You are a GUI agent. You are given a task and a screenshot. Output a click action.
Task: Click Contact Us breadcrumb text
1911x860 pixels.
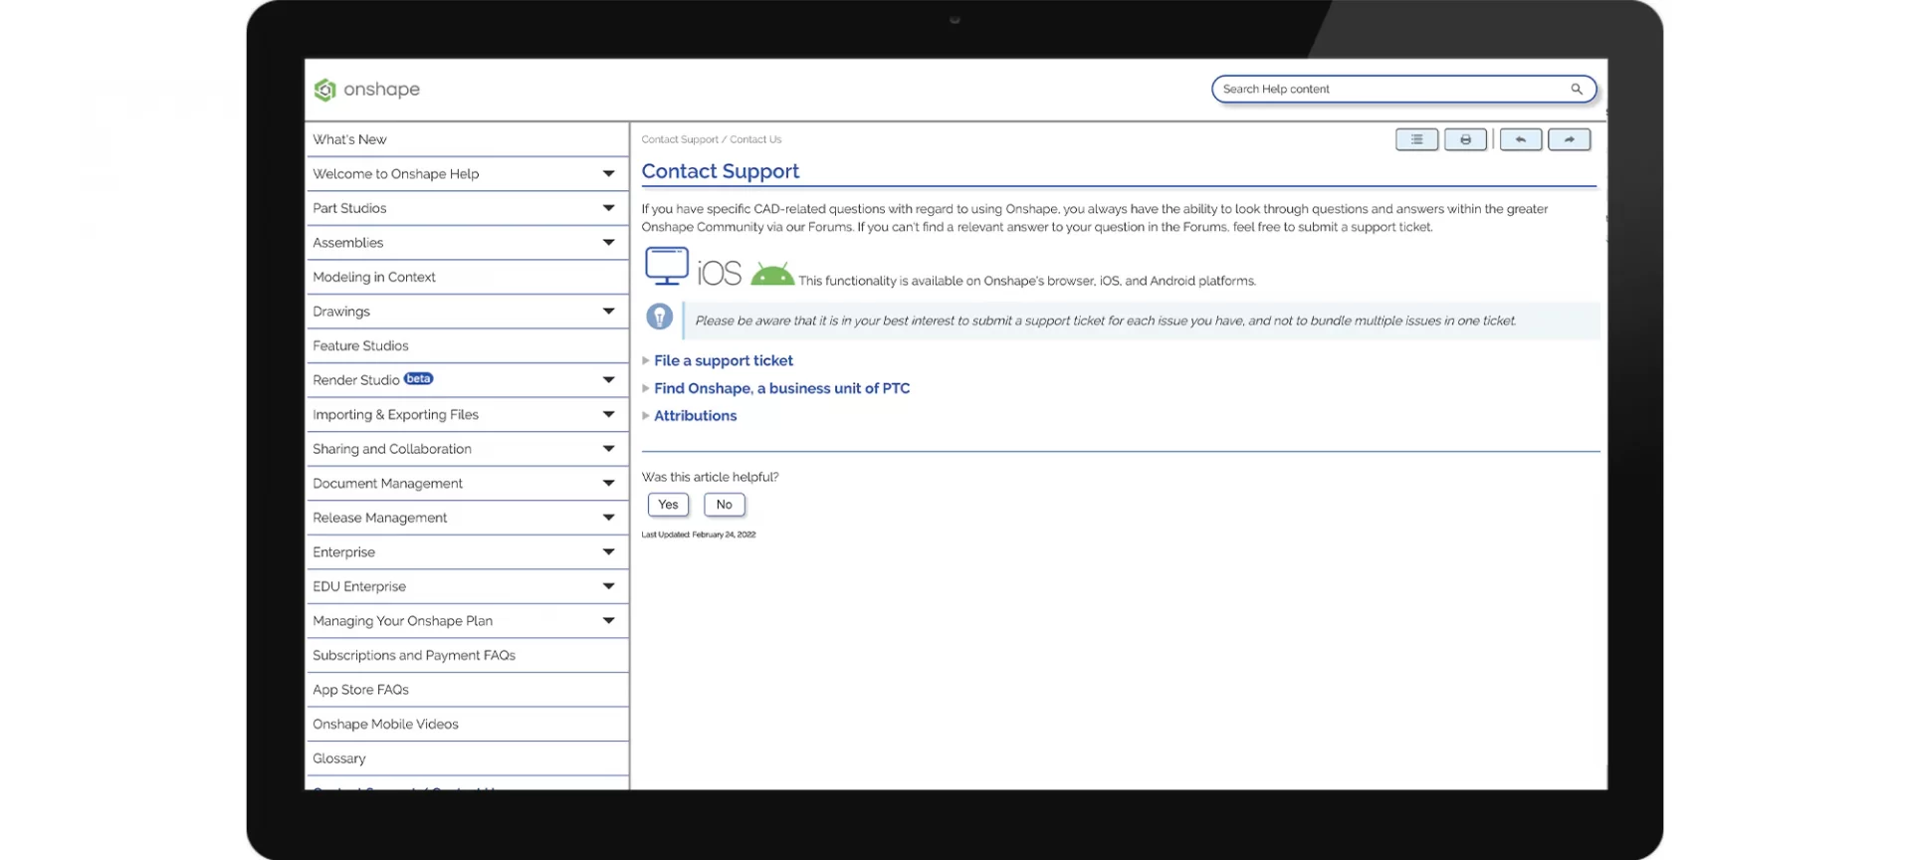point(755,139)
